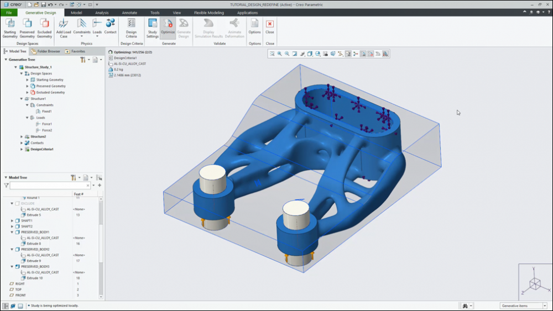Open the Folder Browser tab

click(46, 51)
